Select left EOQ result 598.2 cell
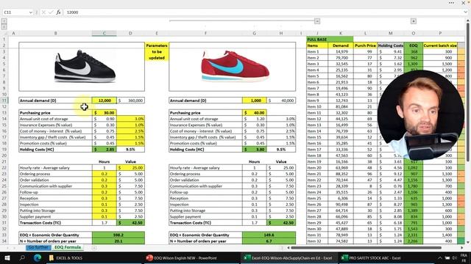 118,235
